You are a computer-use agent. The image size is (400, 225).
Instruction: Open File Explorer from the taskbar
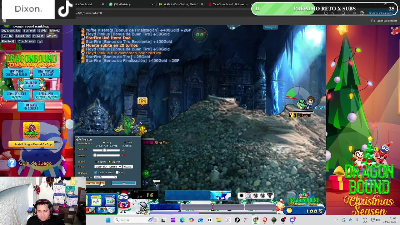pyautogui.click(x=219, y=220)
